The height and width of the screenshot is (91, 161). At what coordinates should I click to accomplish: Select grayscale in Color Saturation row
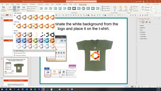[x=18, y=17]
